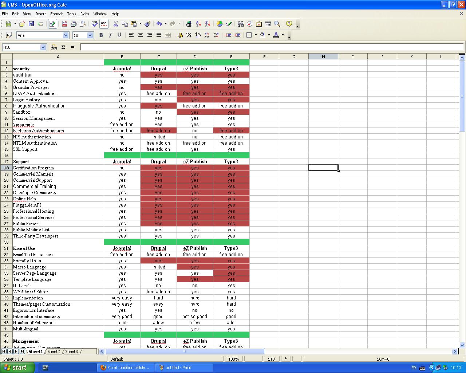
Task: Click the Paste clipboard icon
Action: 134,24
